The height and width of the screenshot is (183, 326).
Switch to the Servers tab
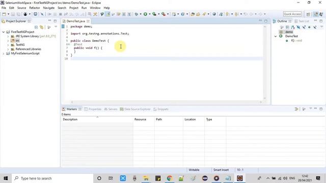(x=111, y=109)
